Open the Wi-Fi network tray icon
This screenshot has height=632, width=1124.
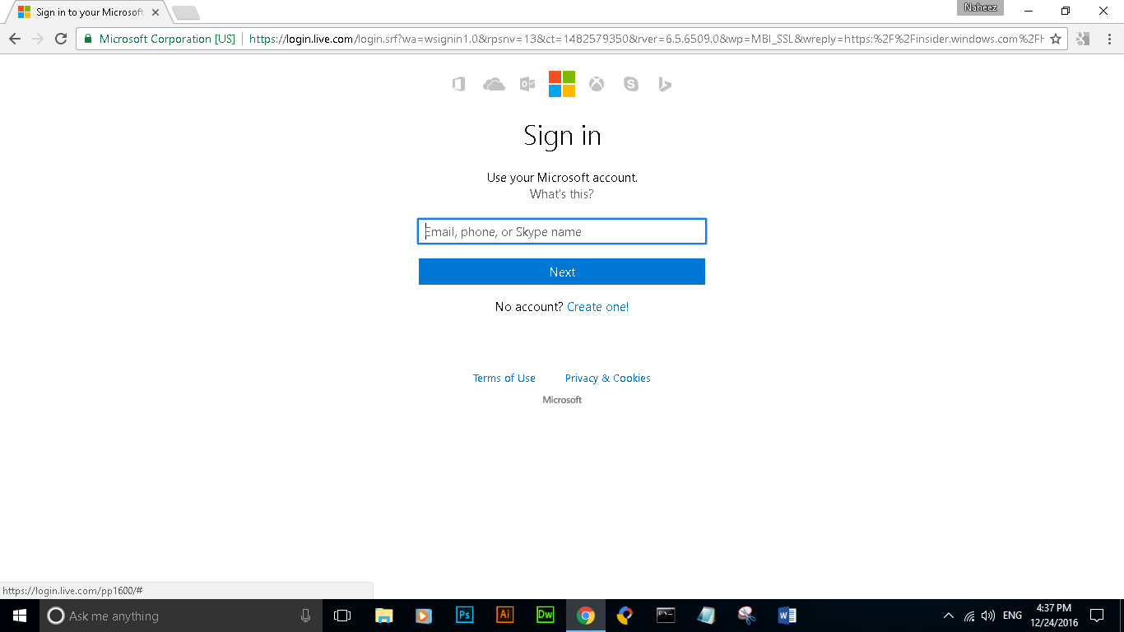(969, 616)
